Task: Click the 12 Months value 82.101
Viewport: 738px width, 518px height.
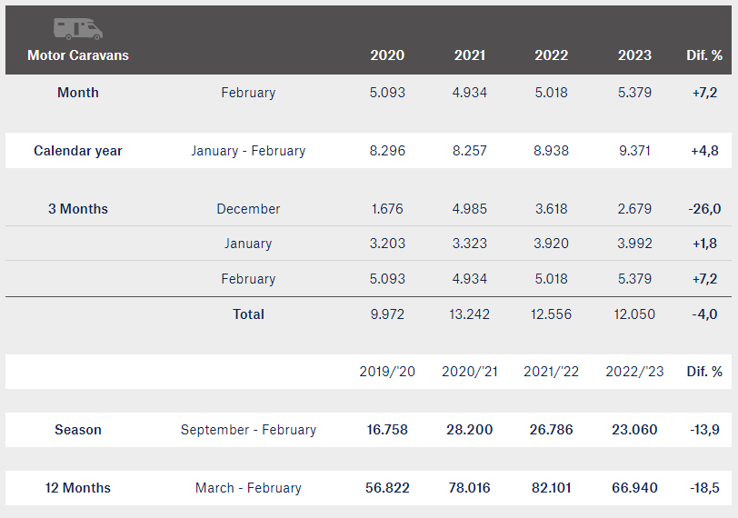Action: click(x=551, y=488)
